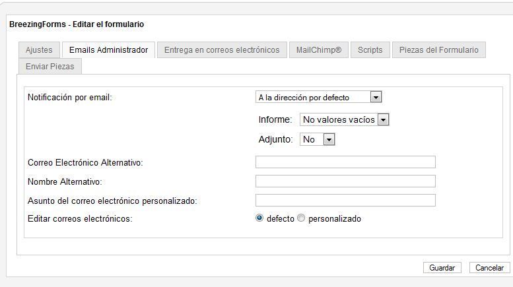The height and width of the screenshot is (287, 513).
Task: Expand Notificación por email dropdown
Action: pos(319,97)
